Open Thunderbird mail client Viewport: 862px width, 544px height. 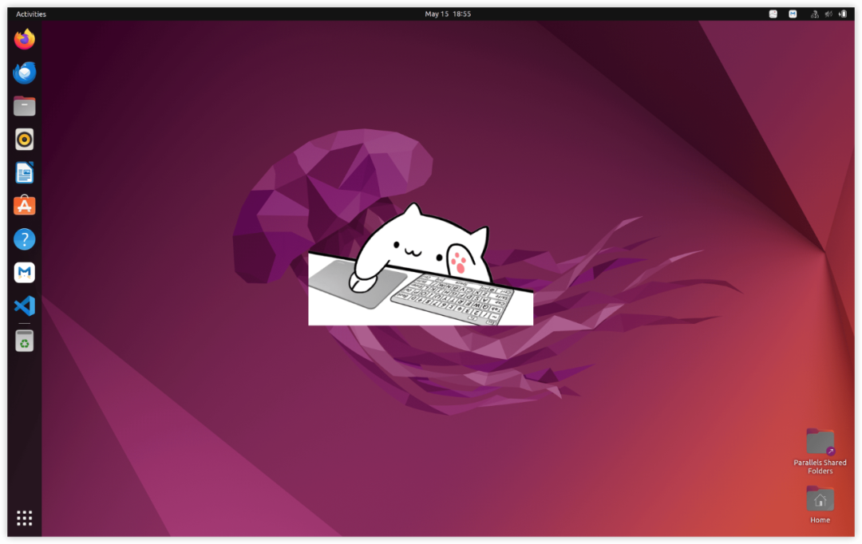[24, 73]
